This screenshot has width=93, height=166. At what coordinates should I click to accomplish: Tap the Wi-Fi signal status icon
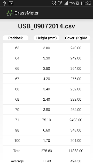[x=60, y=3]
